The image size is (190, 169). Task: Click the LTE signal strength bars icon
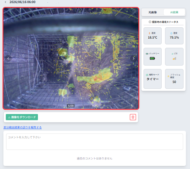(174, 58)
